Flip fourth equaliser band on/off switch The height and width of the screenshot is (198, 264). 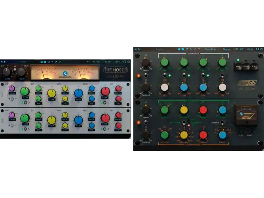(x=222, y=75)
